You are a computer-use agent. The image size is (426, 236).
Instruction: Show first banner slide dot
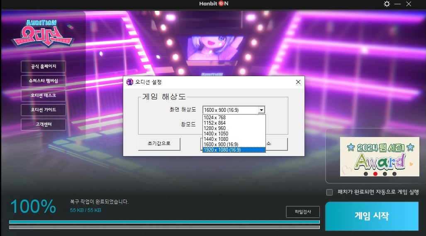[x=366, y=174]
